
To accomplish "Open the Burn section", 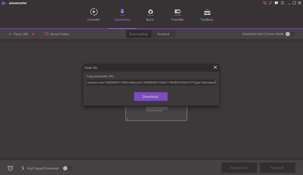I will coord(150,15).
